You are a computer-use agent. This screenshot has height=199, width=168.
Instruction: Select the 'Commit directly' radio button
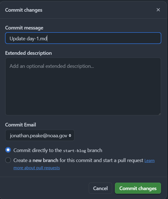(8, 150)
